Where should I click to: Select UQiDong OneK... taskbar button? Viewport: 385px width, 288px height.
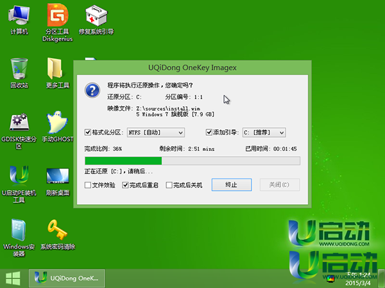(x=67, y=278)
